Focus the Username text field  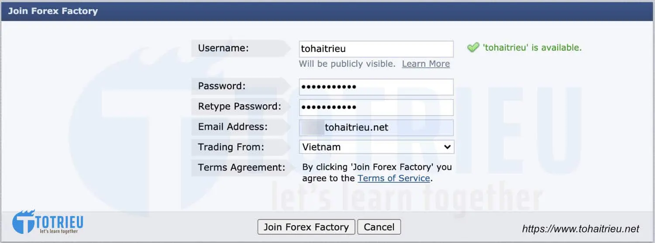click(x=376, y=49)
